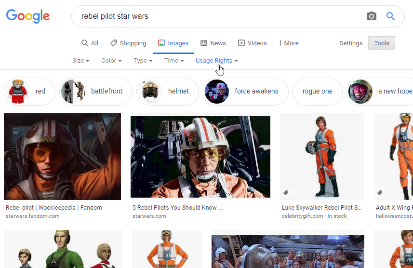Expand the Color filter dropdown

112,61
